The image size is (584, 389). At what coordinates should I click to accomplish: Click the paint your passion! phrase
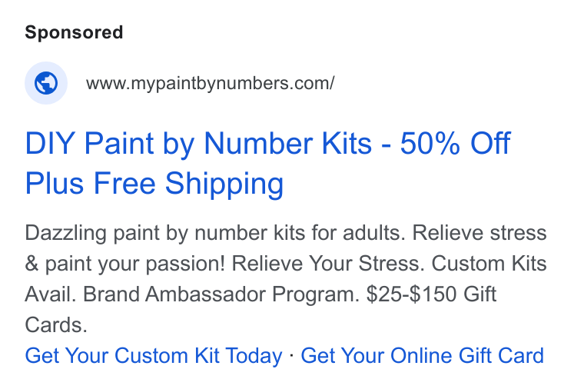tap(135, 264)
